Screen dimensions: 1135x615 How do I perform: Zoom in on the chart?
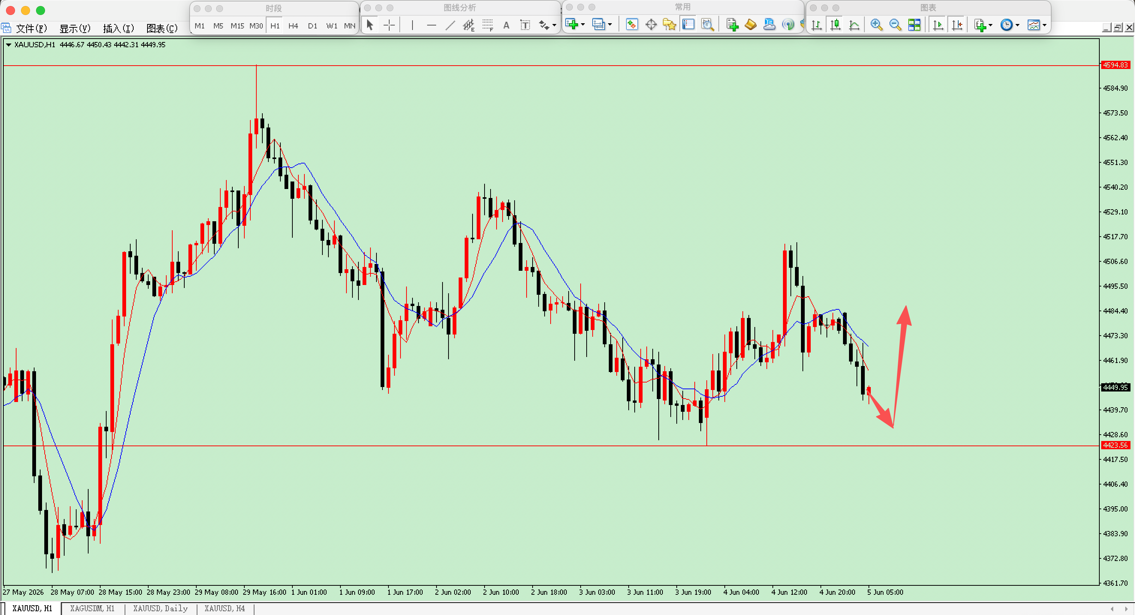pos(876,25)
